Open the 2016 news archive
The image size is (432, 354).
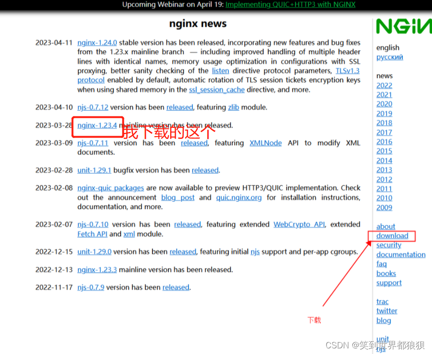click(x=384, y=142)
